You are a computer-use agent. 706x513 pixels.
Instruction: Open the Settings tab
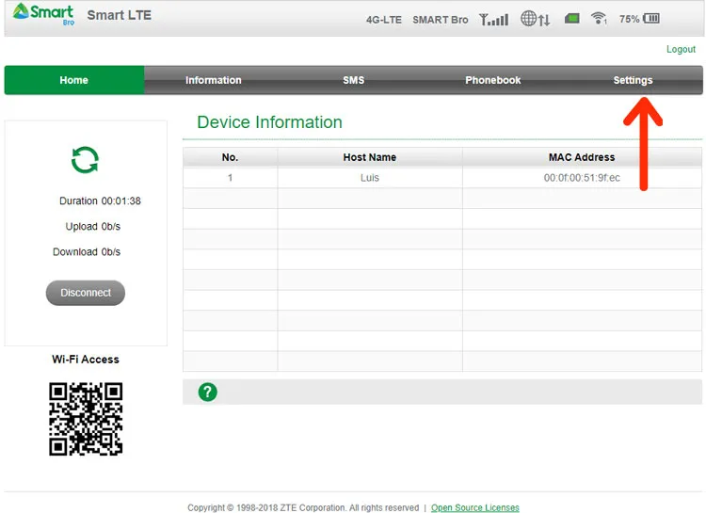click(x=633, y=80)
